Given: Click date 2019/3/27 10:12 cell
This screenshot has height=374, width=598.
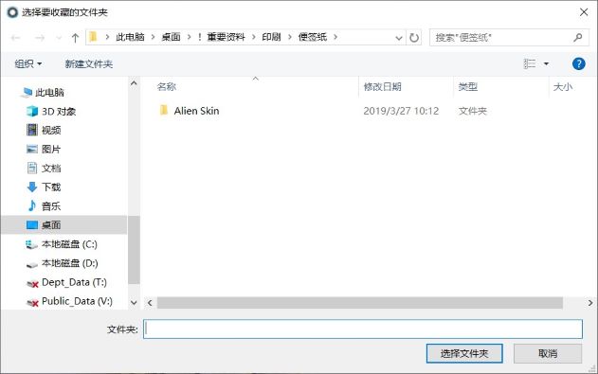Looking at the screenshot, I should pos(401,111).
